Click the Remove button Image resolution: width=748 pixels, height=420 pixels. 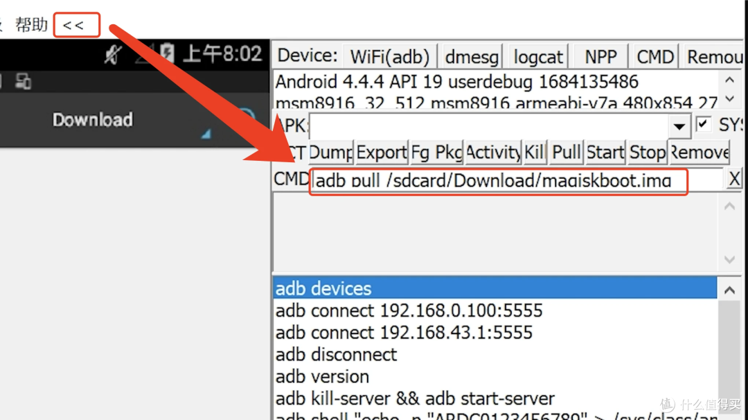tap(699, 152)
